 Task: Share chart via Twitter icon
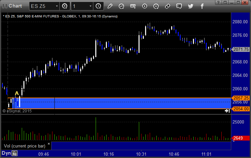pyautogui.click(x=191, y=6)
